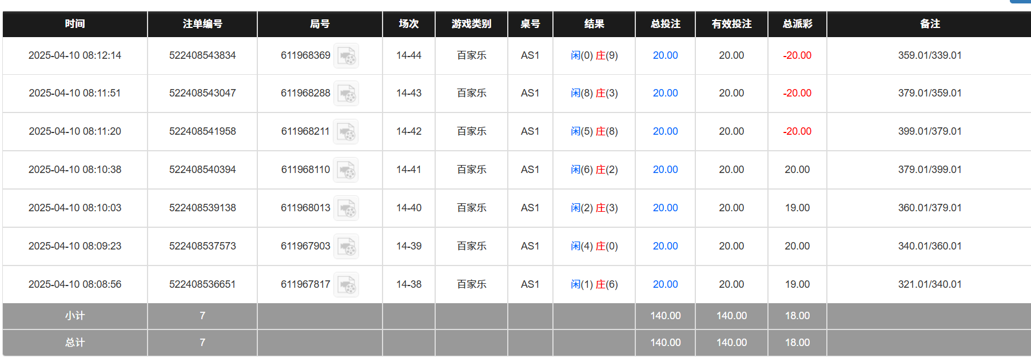Viewport: 1031px width, 362px height.
Task: Click order number 522408539138
Action: [x=202, y=208]
